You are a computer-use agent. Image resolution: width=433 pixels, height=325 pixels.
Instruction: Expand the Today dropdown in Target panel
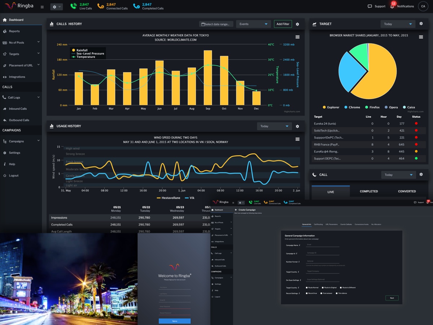coord(398,24)
